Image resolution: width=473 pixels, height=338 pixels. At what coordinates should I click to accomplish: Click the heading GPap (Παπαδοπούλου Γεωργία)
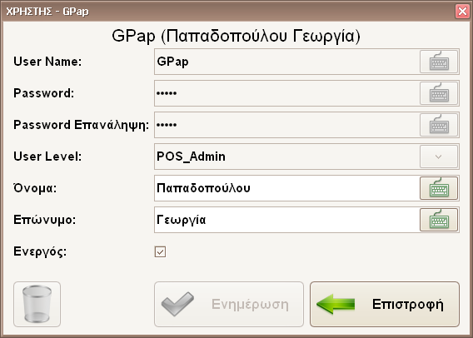[236, 36]
